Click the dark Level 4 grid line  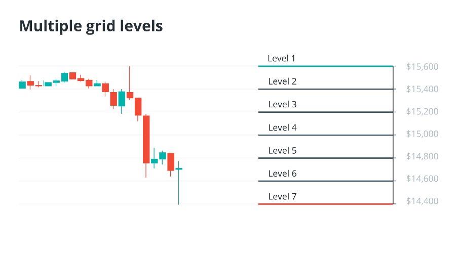[x=325, y=135]
